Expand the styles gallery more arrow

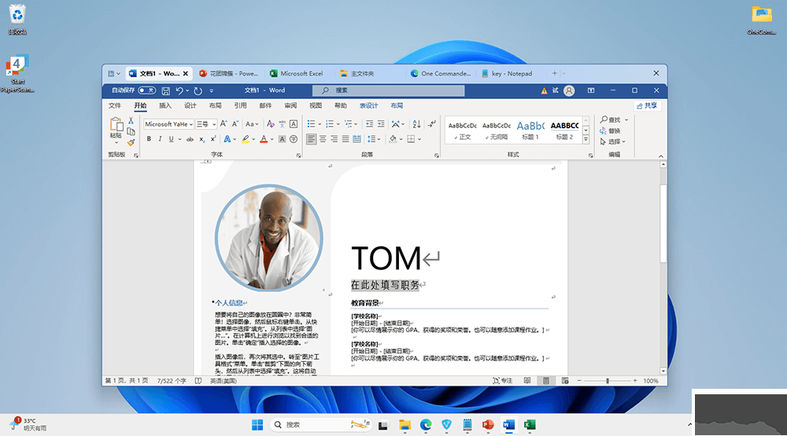(x=585, y=140)
